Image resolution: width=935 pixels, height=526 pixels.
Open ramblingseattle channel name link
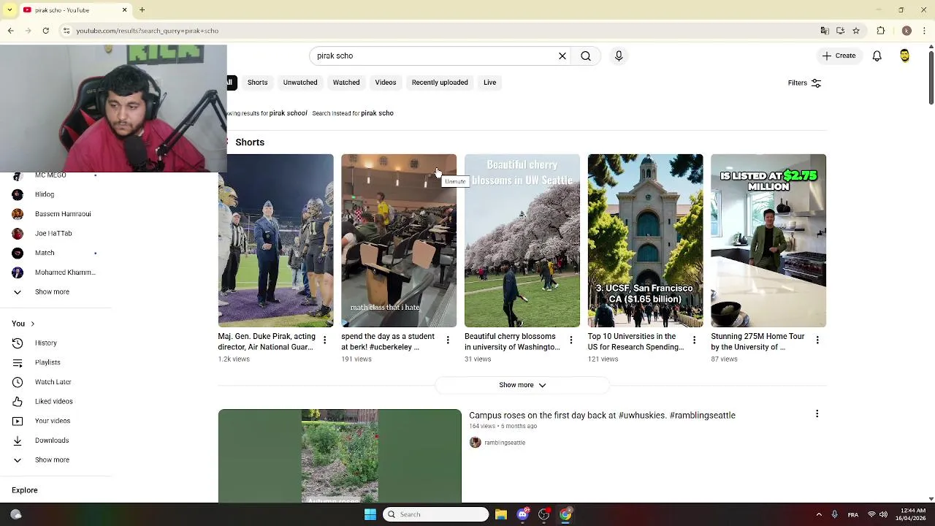click(505, 443)
